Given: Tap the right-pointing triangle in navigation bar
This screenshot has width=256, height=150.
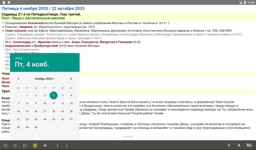Looking at the screenshot, I should click(x=25, y=145).
